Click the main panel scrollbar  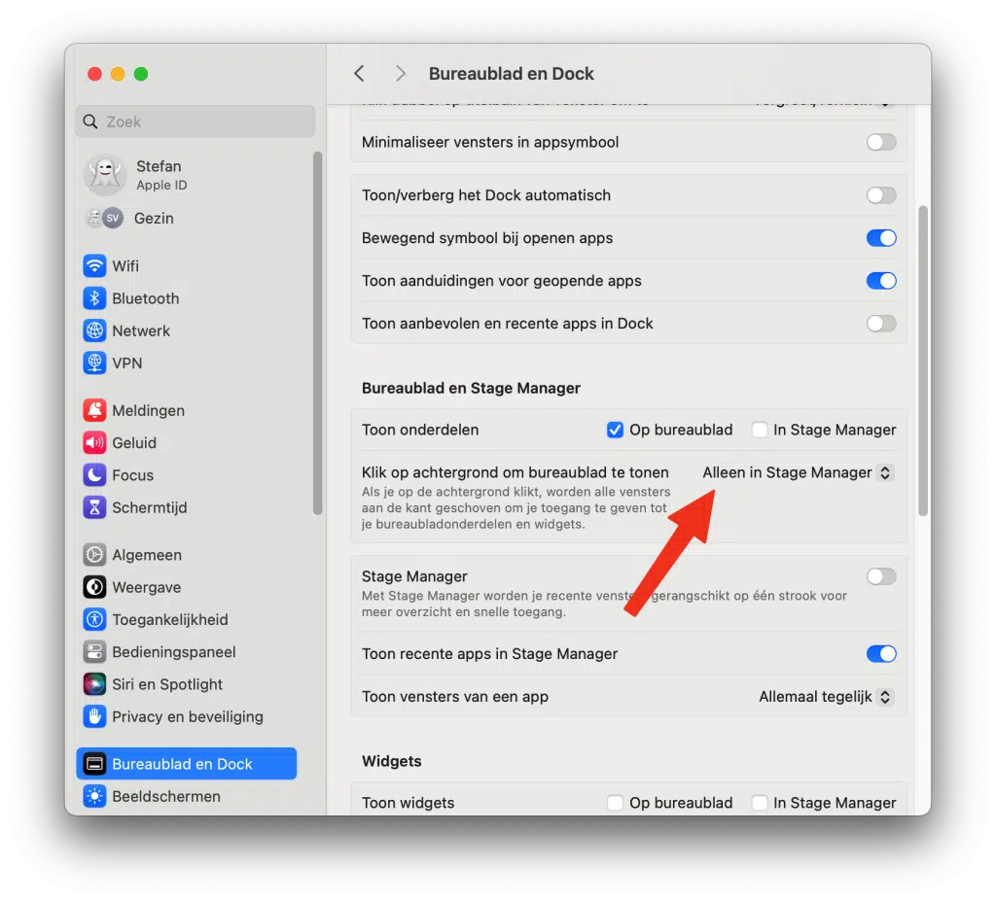[x=923, y=362]
